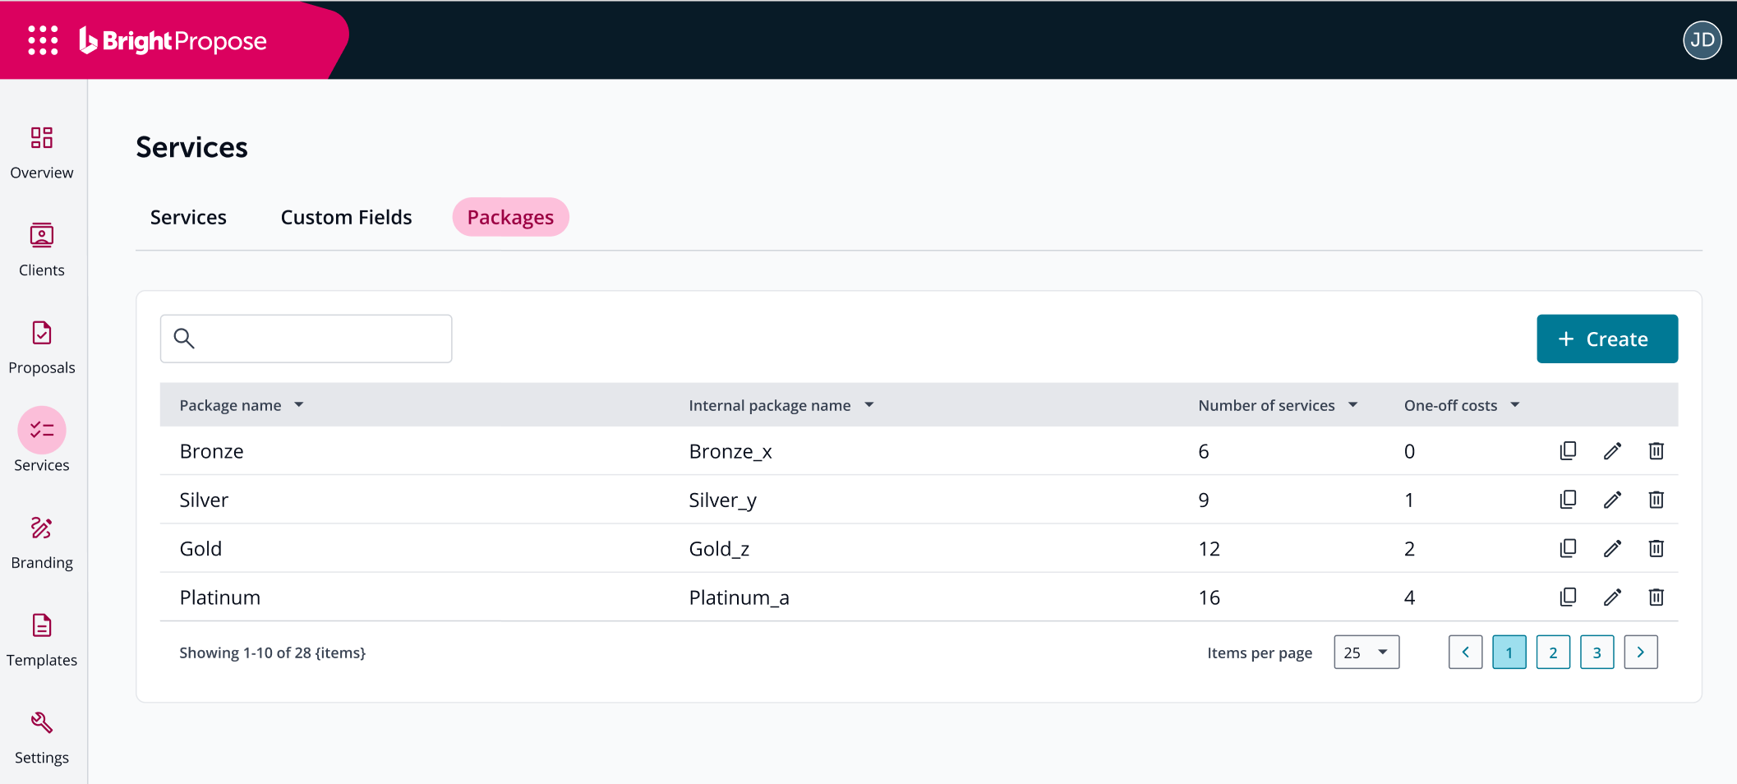Select the Packages tab
This screenshot has height=784, width=1737.
[510, 217]
